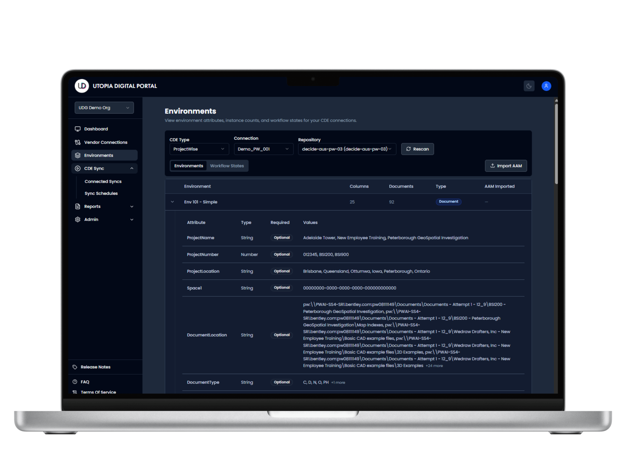
Task: Open the CDE Type ProjectWise dropdown
Action: point(199,149)
